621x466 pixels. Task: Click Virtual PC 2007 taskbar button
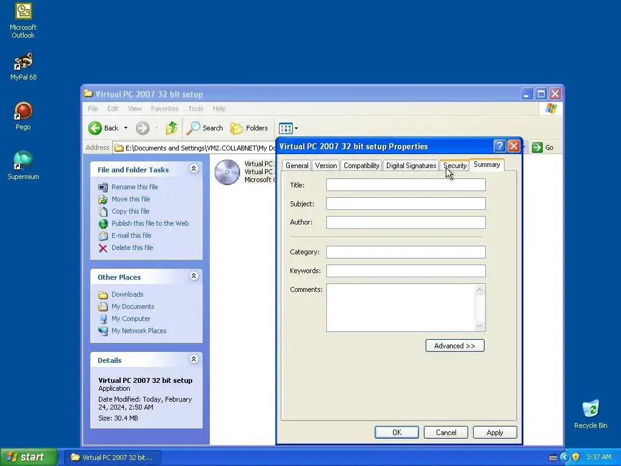click(112, 458)
